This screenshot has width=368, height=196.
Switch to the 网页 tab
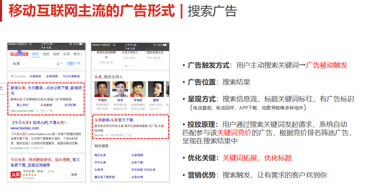coord(35,54)
